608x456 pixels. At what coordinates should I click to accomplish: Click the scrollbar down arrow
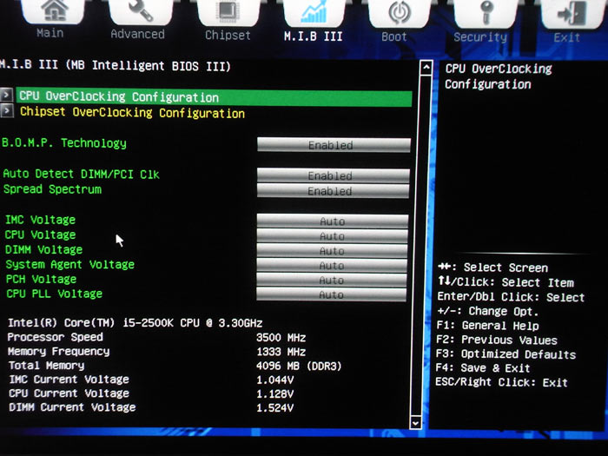[415, 422]
